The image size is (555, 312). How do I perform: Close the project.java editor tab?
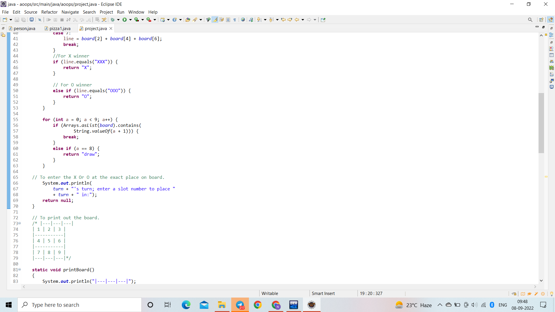click(111, 28)
